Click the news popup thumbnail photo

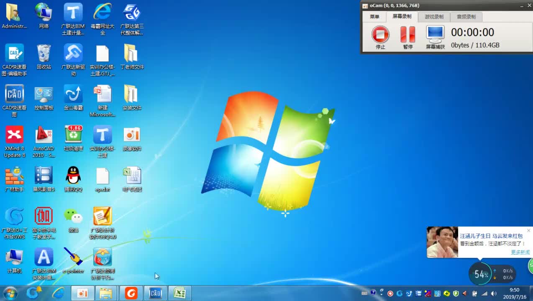tap(442, 242)
